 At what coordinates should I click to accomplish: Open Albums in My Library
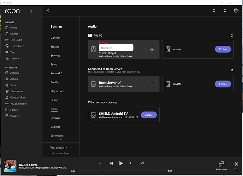tap(12, 73)
